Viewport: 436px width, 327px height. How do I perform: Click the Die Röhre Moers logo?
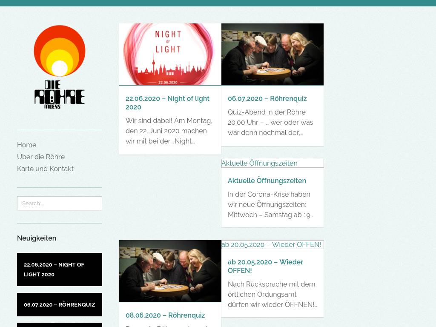click(x=60, y=67)
